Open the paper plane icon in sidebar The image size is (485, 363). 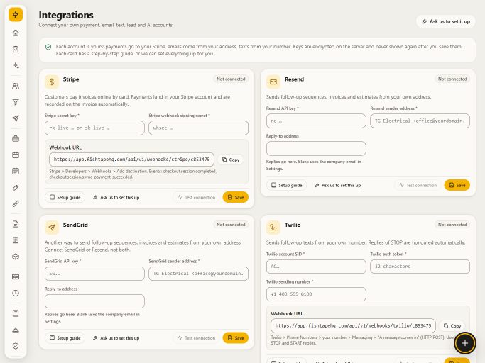16,118
